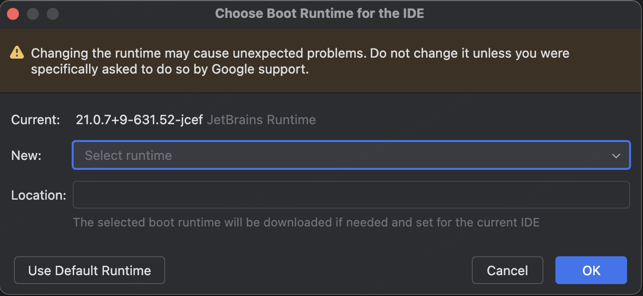Click the "Current:" label
The height and width of the screenshot is (296, 643).
[36, 120]
